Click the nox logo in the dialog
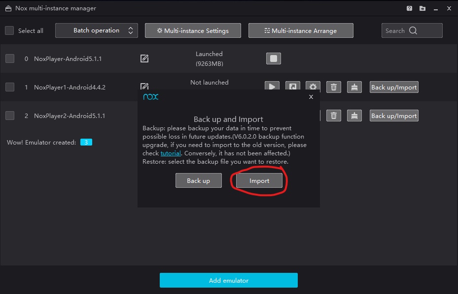The width and height of the screenshot is (458, 294). pyautogui.click(x=151, y=97)
